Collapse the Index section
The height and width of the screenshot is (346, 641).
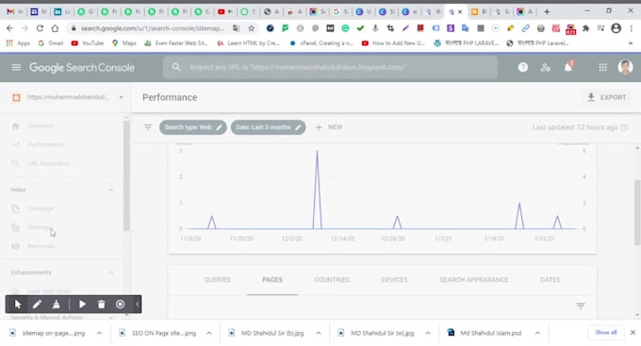coord(111,189)
